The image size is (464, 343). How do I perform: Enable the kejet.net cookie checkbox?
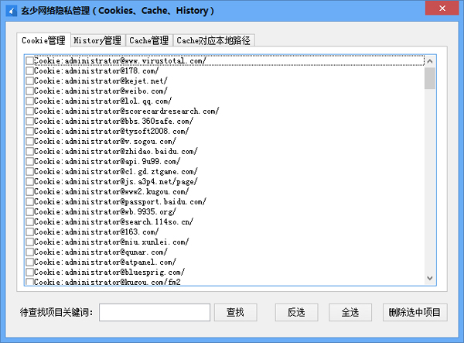(x=29, y=81)
